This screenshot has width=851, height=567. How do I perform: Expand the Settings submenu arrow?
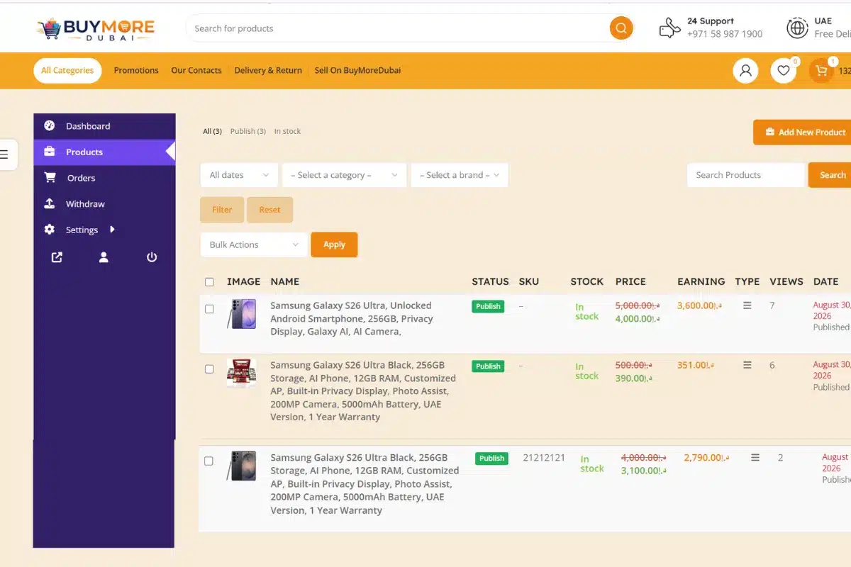(x=112, y=230)
